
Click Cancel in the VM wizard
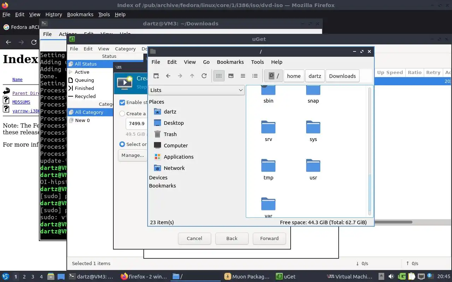click(195, 239)
